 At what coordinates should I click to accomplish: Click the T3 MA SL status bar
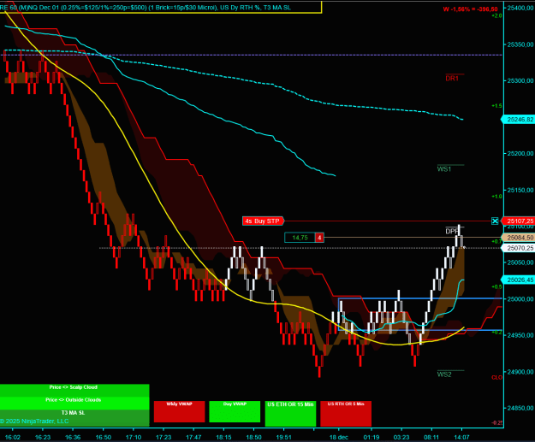click(74, 413)
